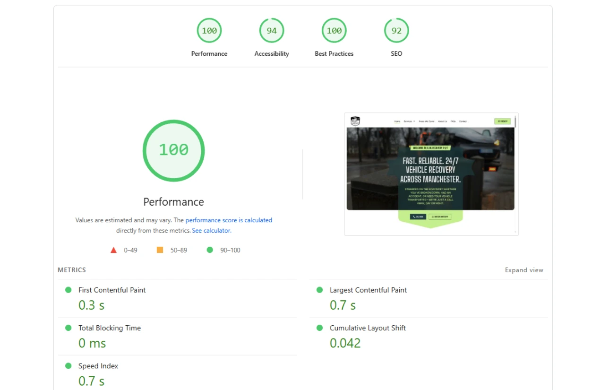The height and width of the screenshot is (390, 609).
Task: Click the METRICS section heading
Action: (72, 270)
